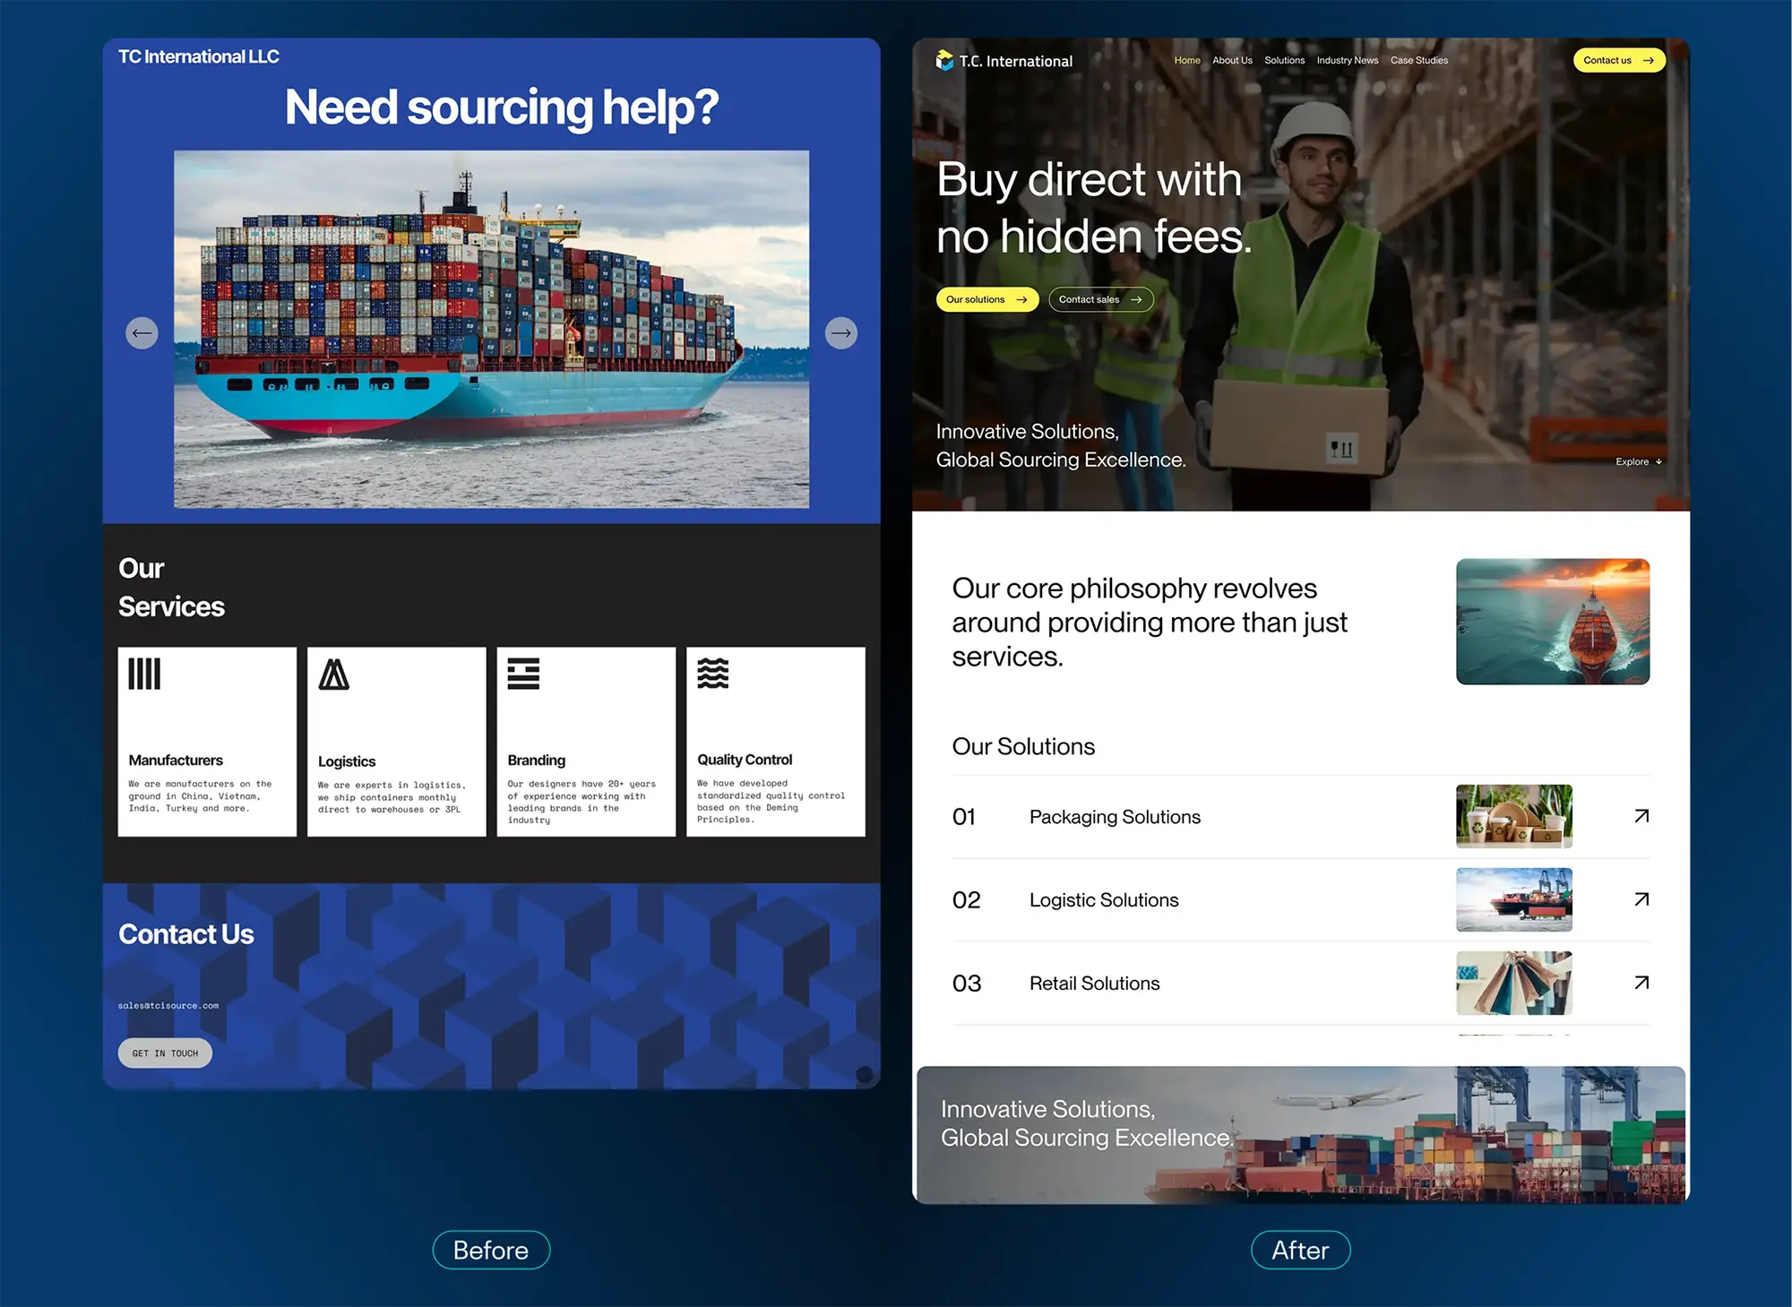Click the sunset cargo ship thumbnail
This screenshot has width=1792, height=1307.
(x=1552, y=622)
